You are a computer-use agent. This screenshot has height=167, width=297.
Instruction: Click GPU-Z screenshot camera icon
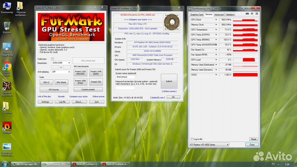pyautogui.click(x=247, y=14)
